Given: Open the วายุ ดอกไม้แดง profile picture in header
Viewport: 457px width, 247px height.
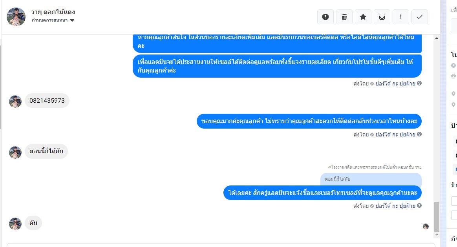Looking at the screenshot, I should coord(16,17).
